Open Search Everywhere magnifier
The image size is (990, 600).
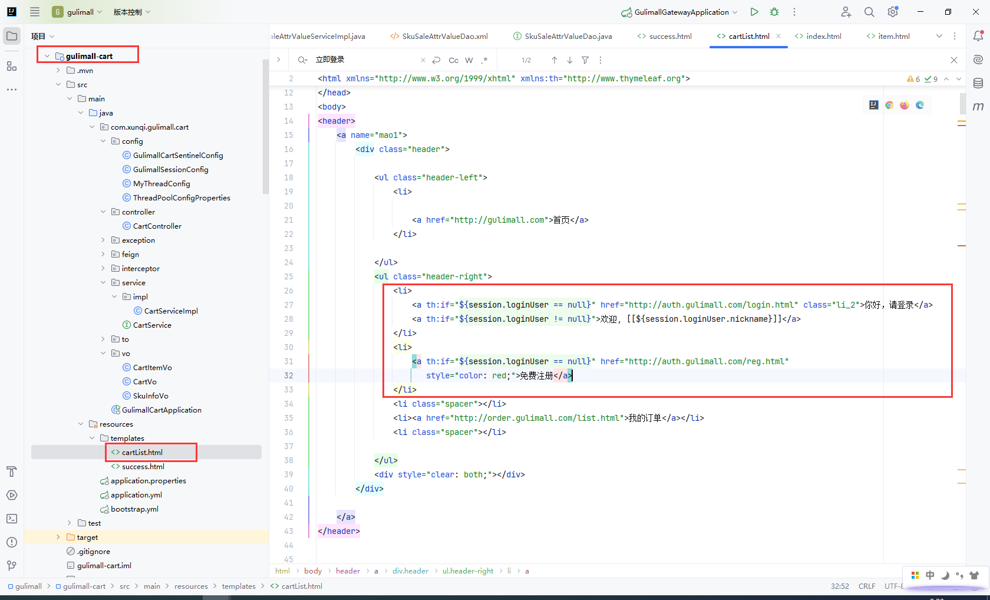pos(869,12)
